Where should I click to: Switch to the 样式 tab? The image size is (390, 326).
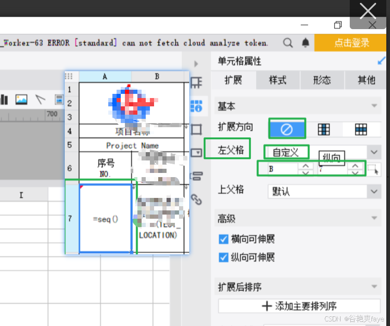click(278, 80)
